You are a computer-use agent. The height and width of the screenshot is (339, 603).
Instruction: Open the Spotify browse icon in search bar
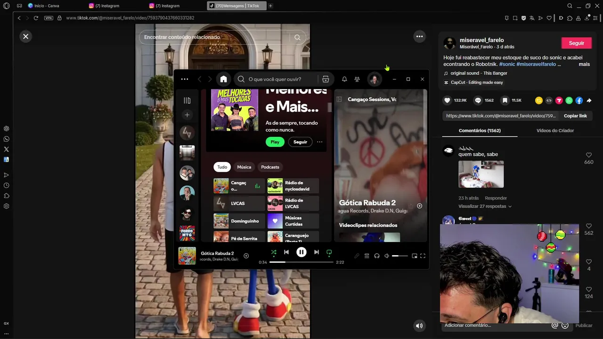pos(326,79)
